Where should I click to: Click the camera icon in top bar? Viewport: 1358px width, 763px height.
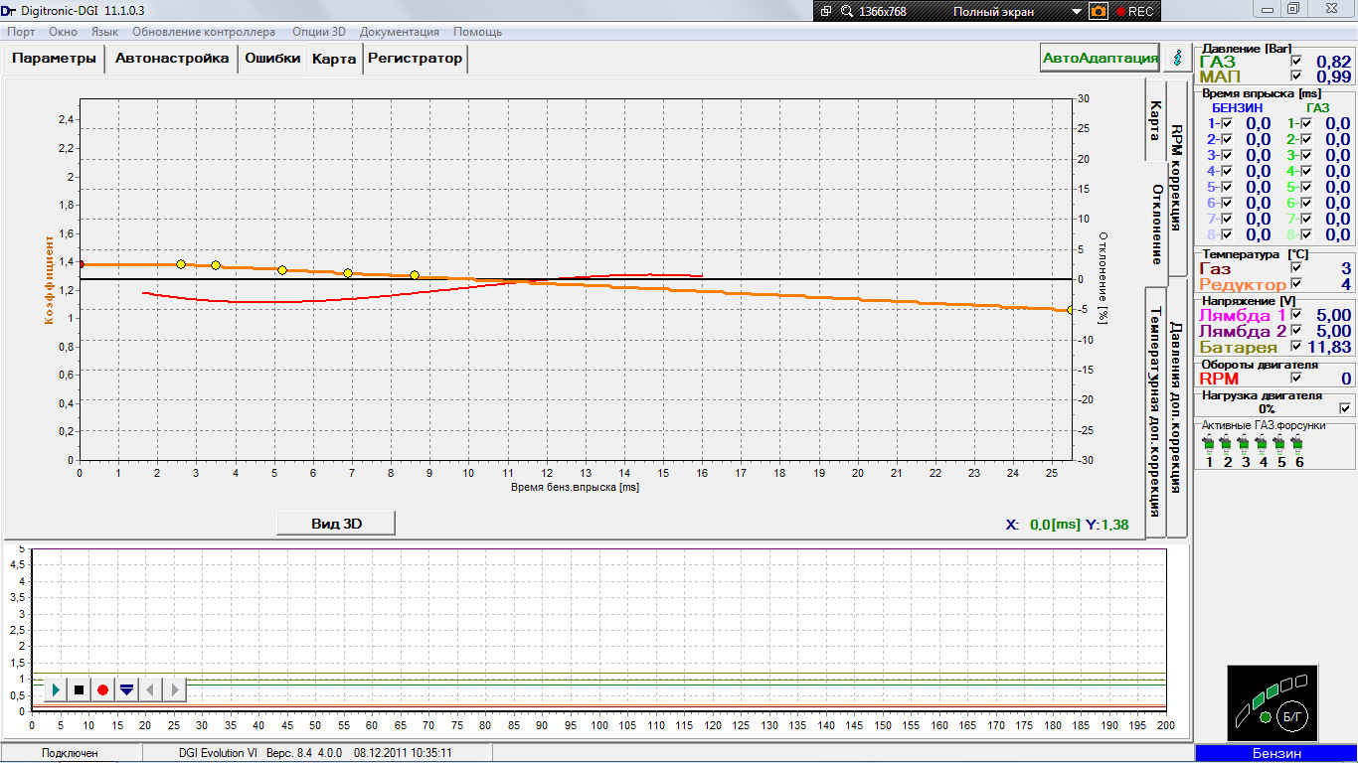1099,12
